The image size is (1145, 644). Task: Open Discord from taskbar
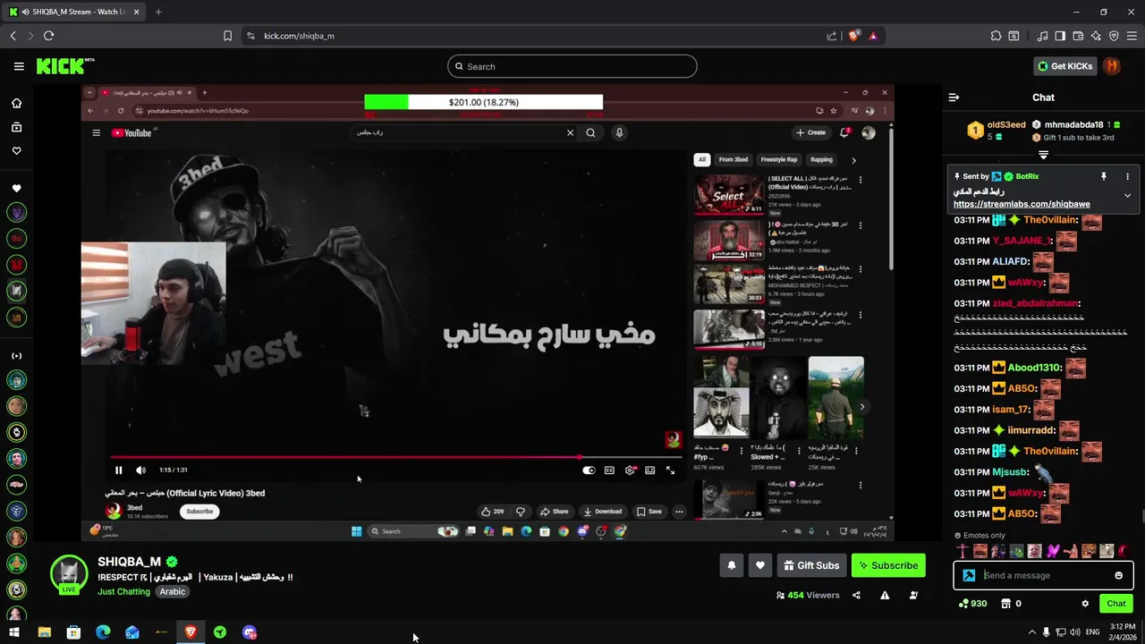click(250, 632)
